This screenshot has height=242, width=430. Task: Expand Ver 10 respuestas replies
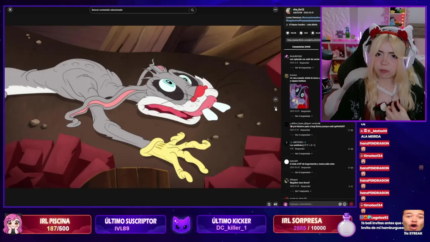tap(304, 68)
